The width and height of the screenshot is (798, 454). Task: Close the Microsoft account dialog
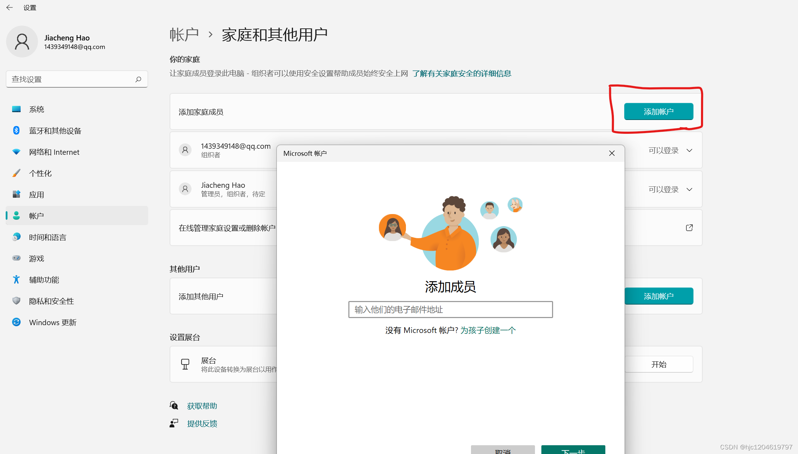coord(611,153)
